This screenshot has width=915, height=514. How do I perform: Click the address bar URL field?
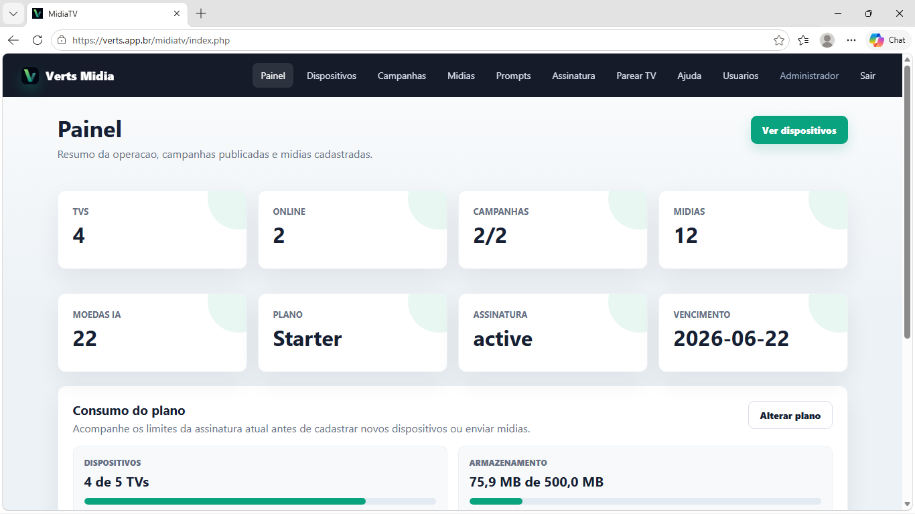419,40
